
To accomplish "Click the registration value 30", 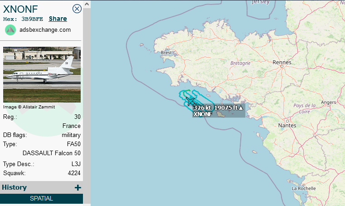I will pyautogui.click(x=78, y=117).
